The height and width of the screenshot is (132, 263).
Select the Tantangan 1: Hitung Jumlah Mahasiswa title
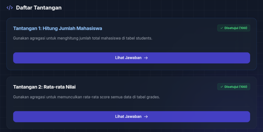[58, 28]
